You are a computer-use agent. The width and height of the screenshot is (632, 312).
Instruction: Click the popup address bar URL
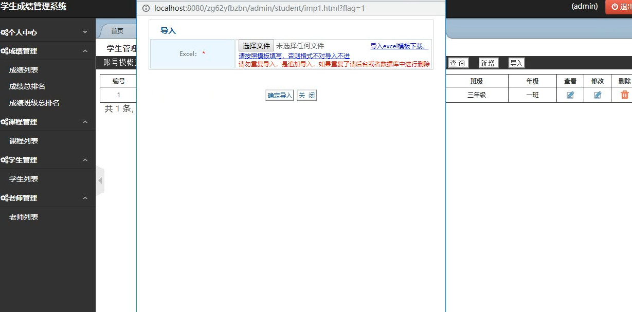260,8
